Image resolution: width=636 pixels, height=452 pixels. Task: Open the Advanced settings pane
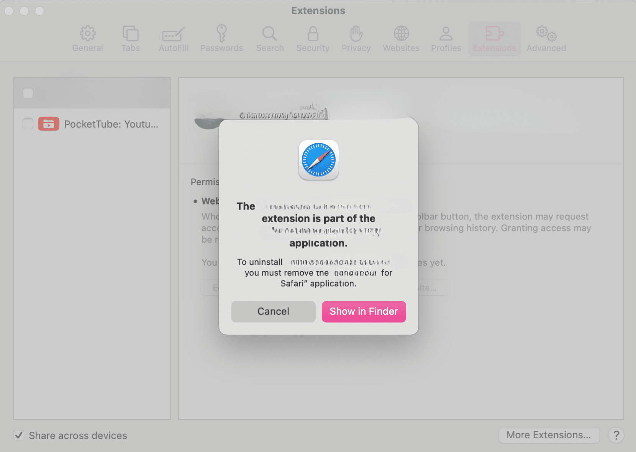click(x=546, y=38)
